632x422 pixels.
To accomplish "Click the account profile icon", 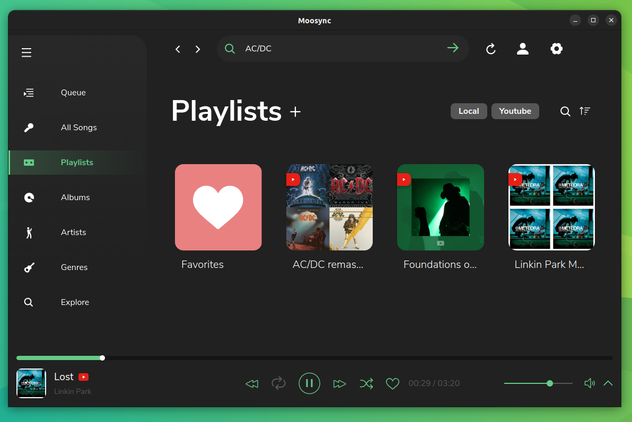I will coord(523,48).
